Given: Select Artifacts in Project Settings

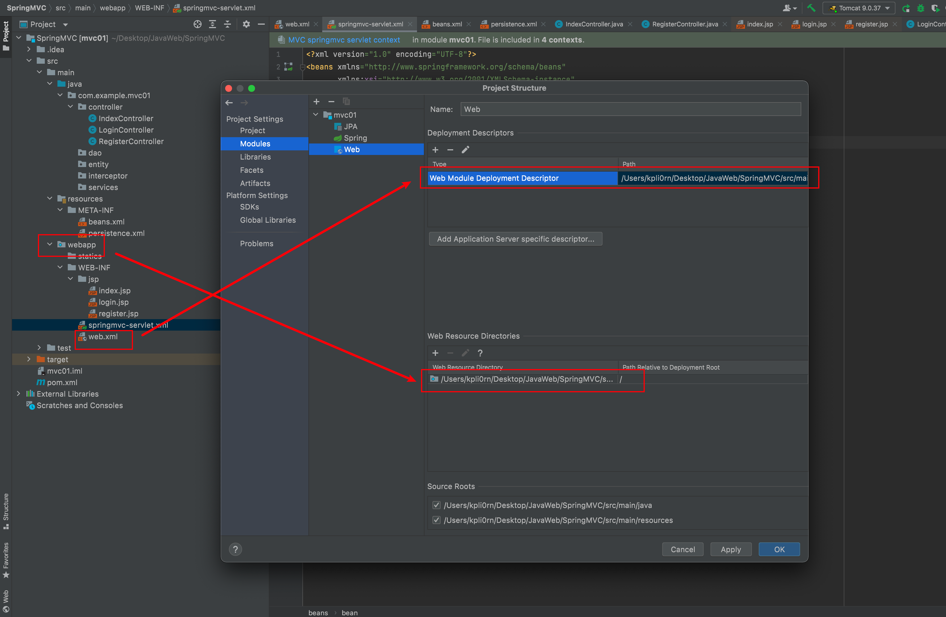Looking at the screenshot, I should [x=255, y=183].
